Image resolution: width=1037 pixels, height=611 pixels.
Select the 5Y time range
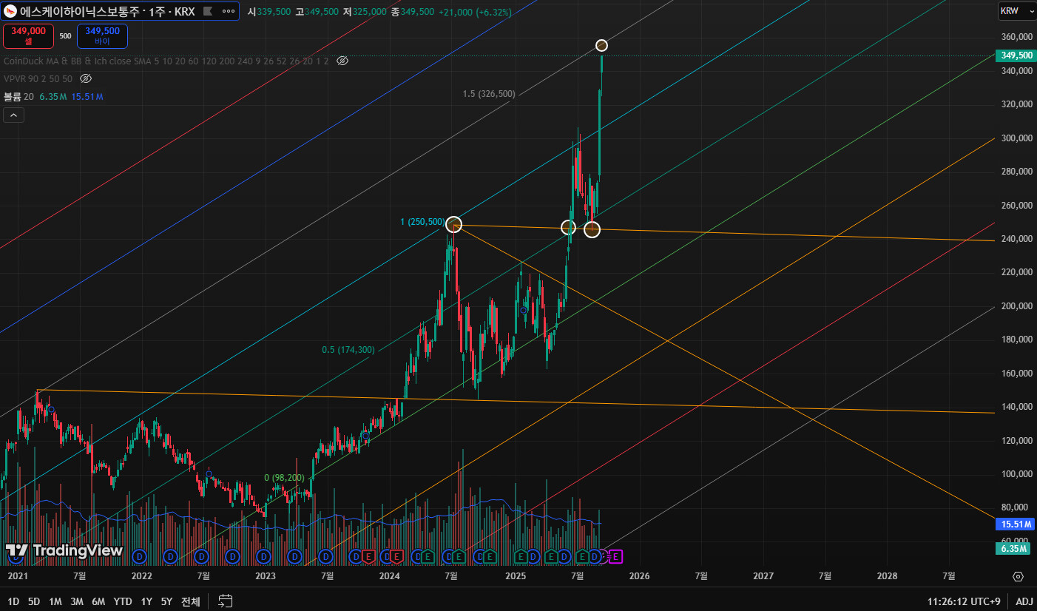[166, 601]
